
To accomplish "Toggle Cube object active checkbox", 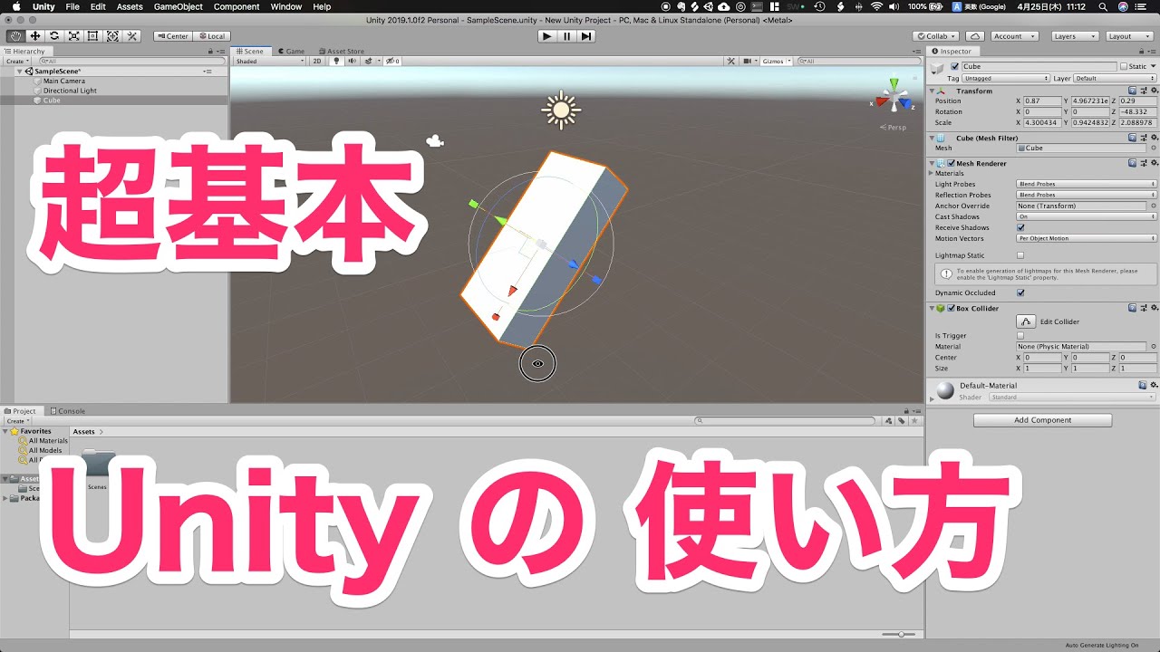I will (x=954, y=66).
